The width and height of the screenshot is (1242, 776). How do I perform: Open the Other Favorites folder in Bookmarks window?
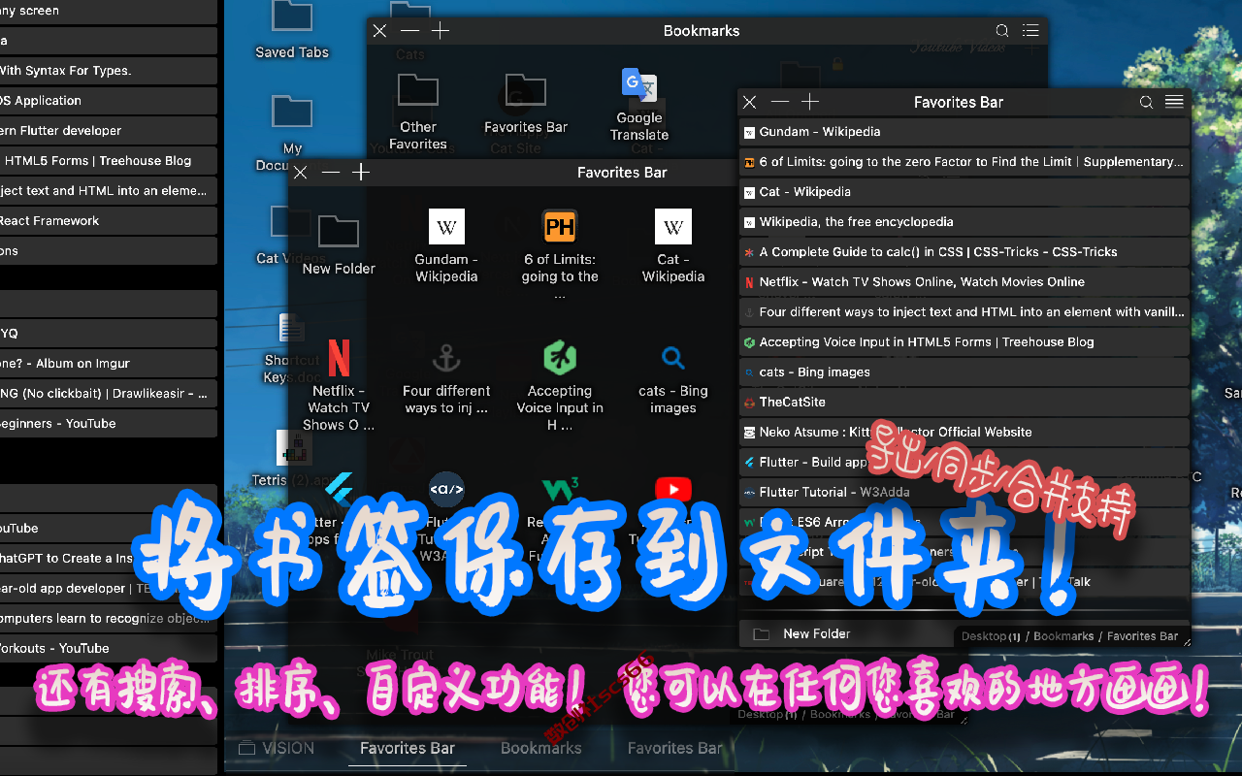coord(418,90)
